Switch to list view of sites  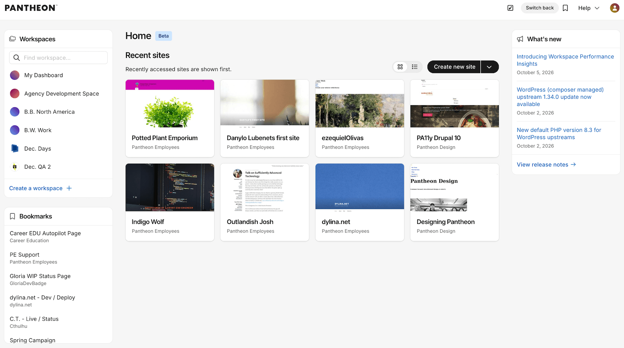click(x=415, y=67)
